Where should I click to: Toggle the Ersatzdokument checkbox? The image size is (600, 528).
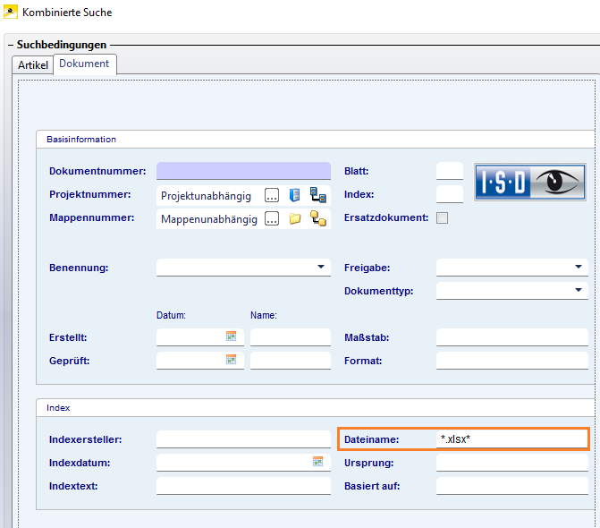point(442,217)
